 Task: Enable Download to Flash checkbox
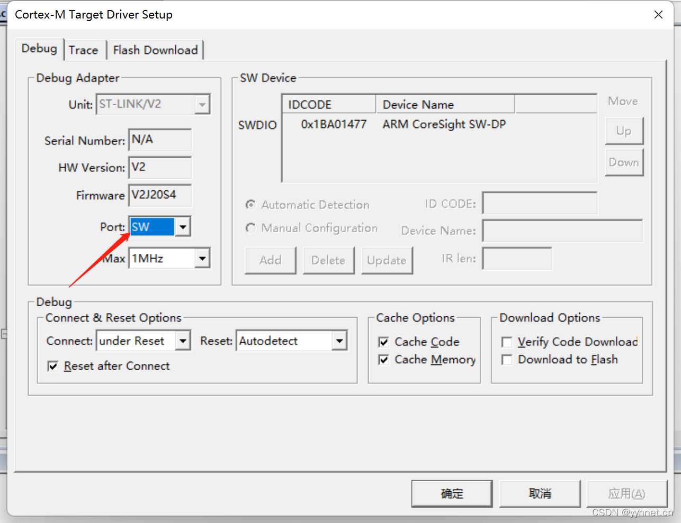click(507, 360)
